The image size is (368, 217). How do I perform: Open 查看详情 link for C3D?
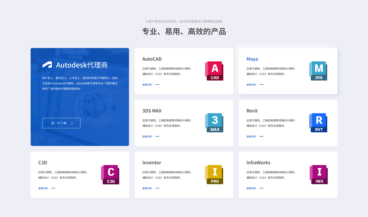(x=43, y=188)
